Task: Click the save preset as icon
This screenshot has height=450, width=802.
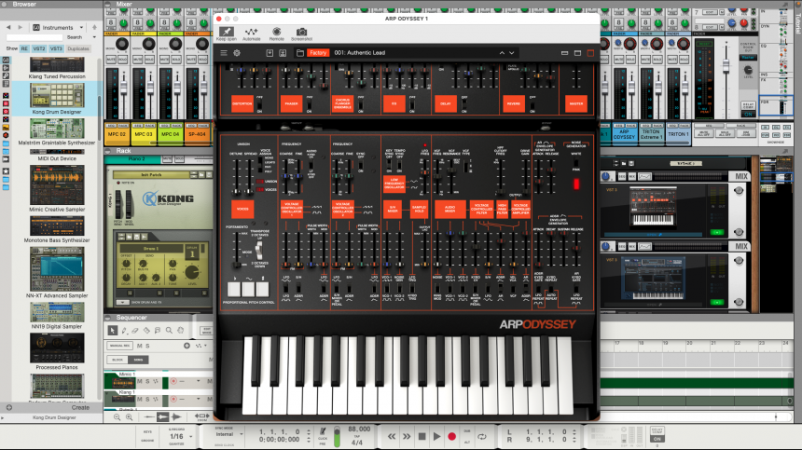Action: 283,52
